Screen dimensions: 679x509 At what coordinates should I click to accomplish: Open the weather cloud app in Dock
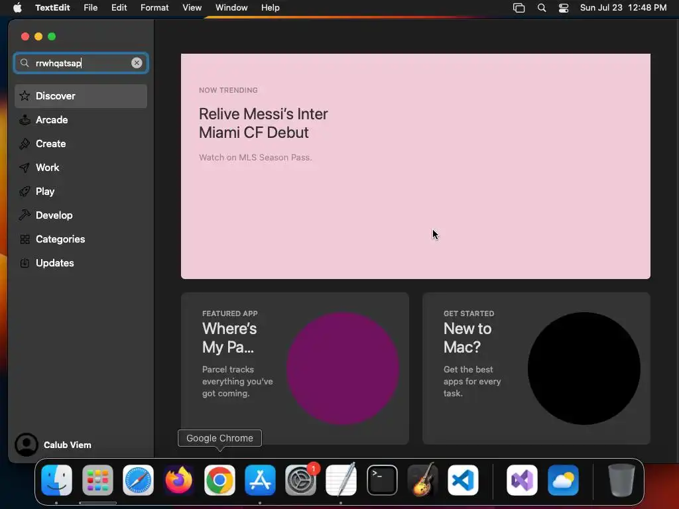563,480
